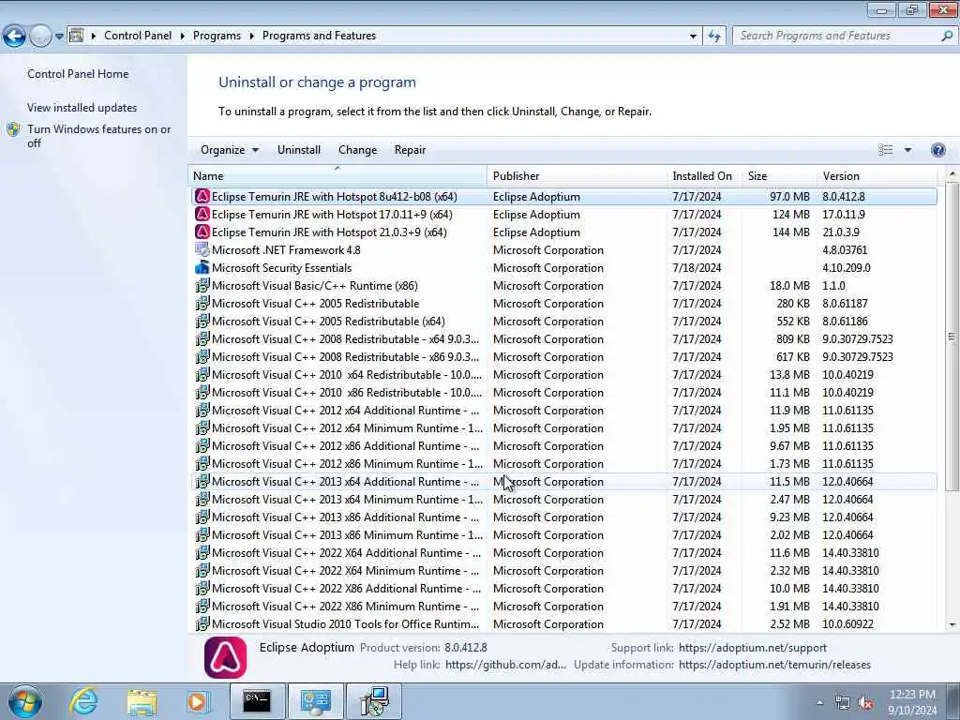Open the Windows Start button
The width and height of the screenshot is (960, 720).
pyautogui.click(x=24, y=701)
